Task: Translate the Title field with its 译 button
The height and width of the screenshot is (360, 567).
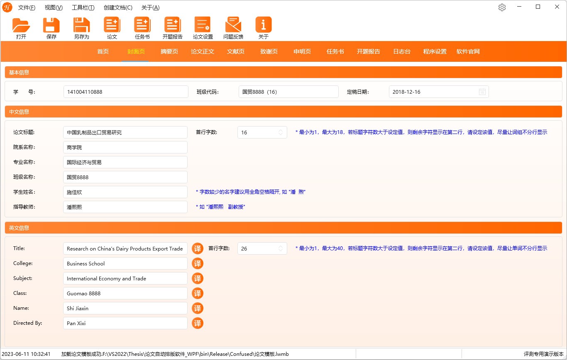Action: (198, 248)
